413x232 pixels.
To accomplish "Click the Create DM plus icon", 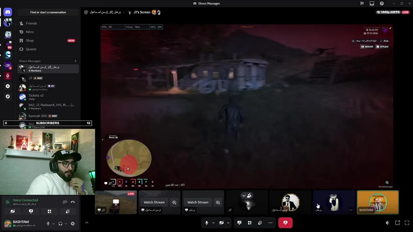I will tap(76, 61).
